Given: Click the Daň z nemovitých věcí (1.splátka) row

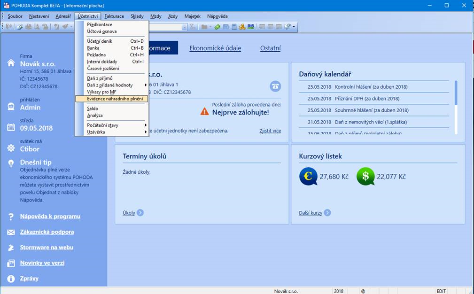Looking at the screenshot, I should [374, 122].
